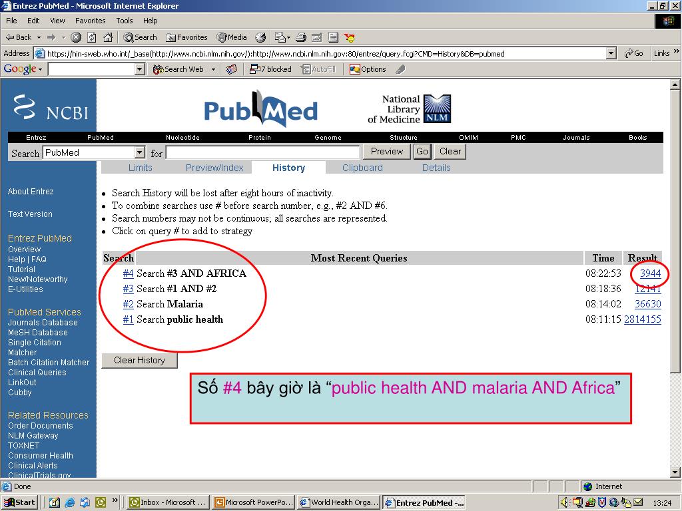Open the View menu
The height and width of the screenshot is (511, 682).
point(57,21)
